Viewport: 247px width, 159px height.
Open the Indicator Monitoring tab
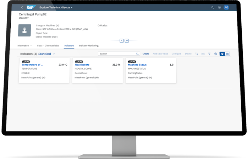pyautogui.click(x=89, y=46)
